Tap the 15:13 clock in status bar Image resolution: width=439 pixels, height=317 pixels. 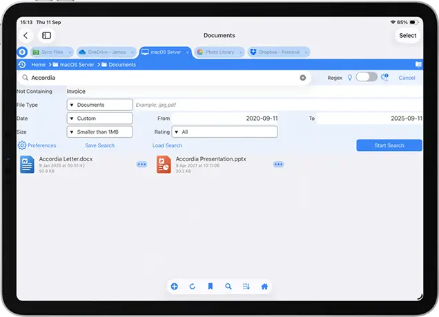[26, 22]
